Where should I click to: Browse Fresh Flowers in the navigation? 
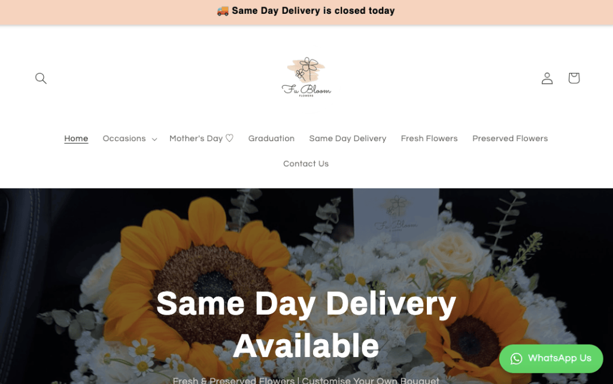click(x=429, y=138)
